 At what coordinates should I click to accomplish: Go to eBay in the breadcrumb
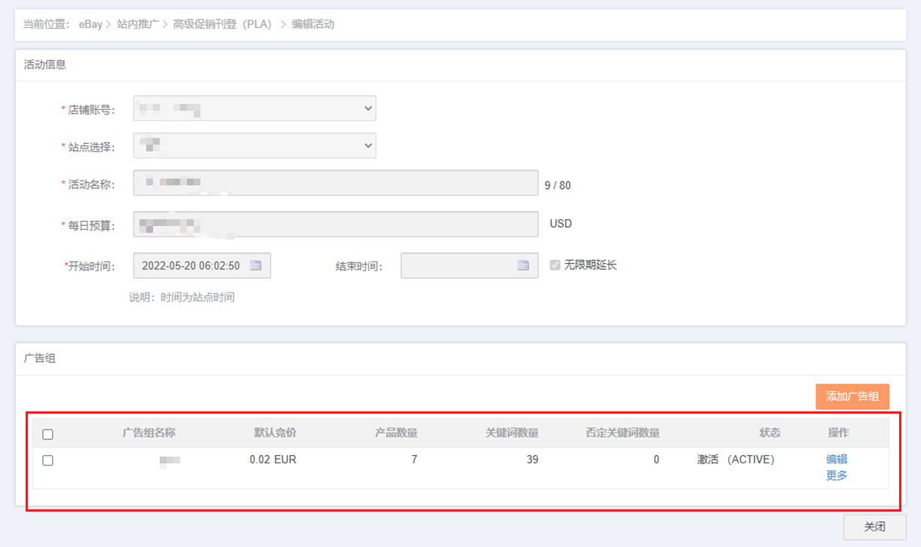click(90, 24)
